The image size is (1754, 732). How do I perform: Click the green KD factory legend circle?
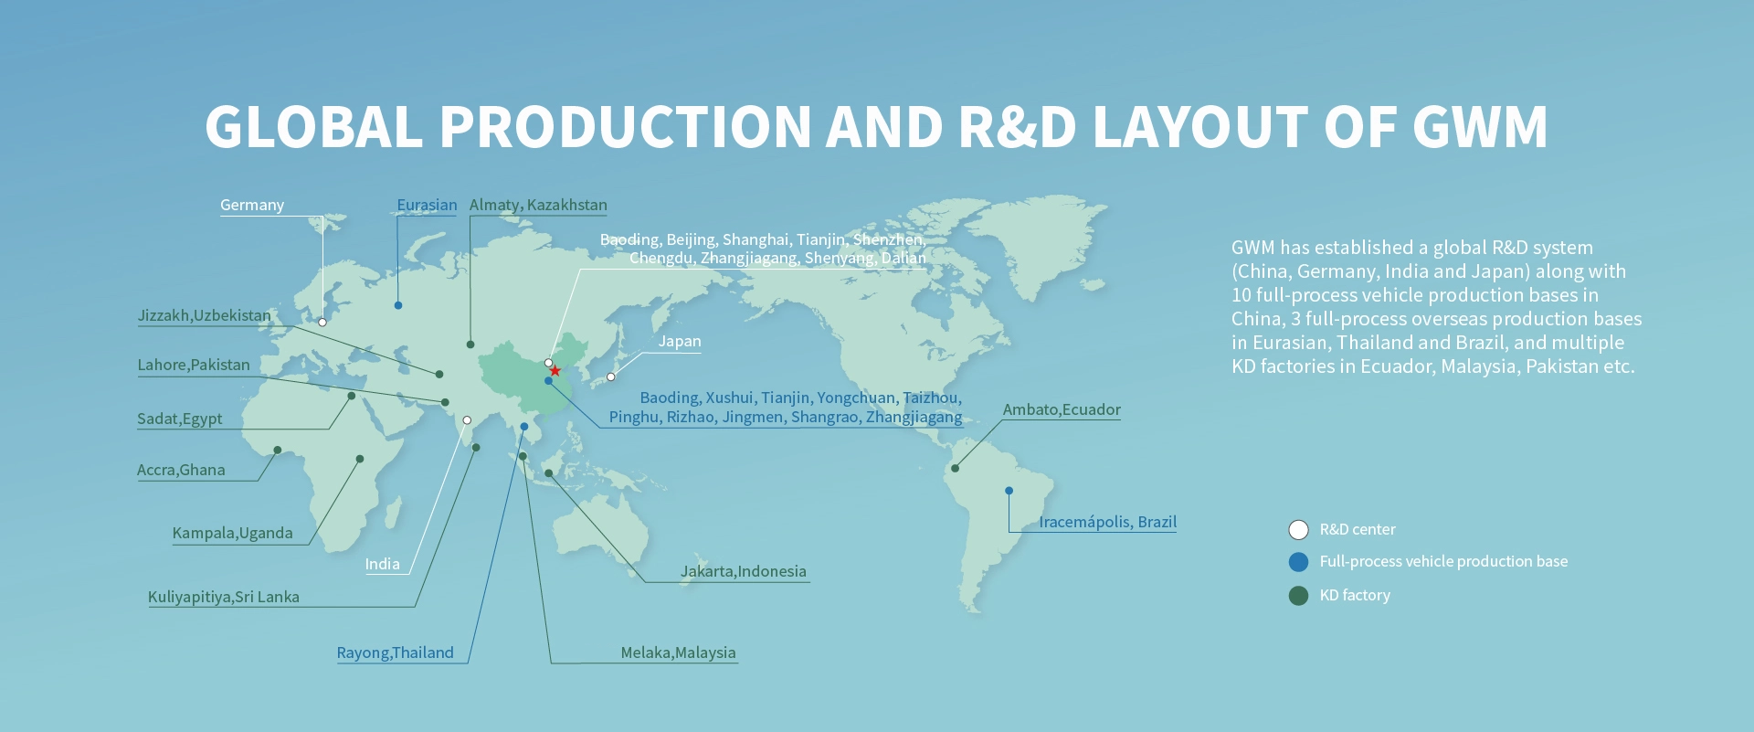pyautogui.click(x=1298, y=596)
